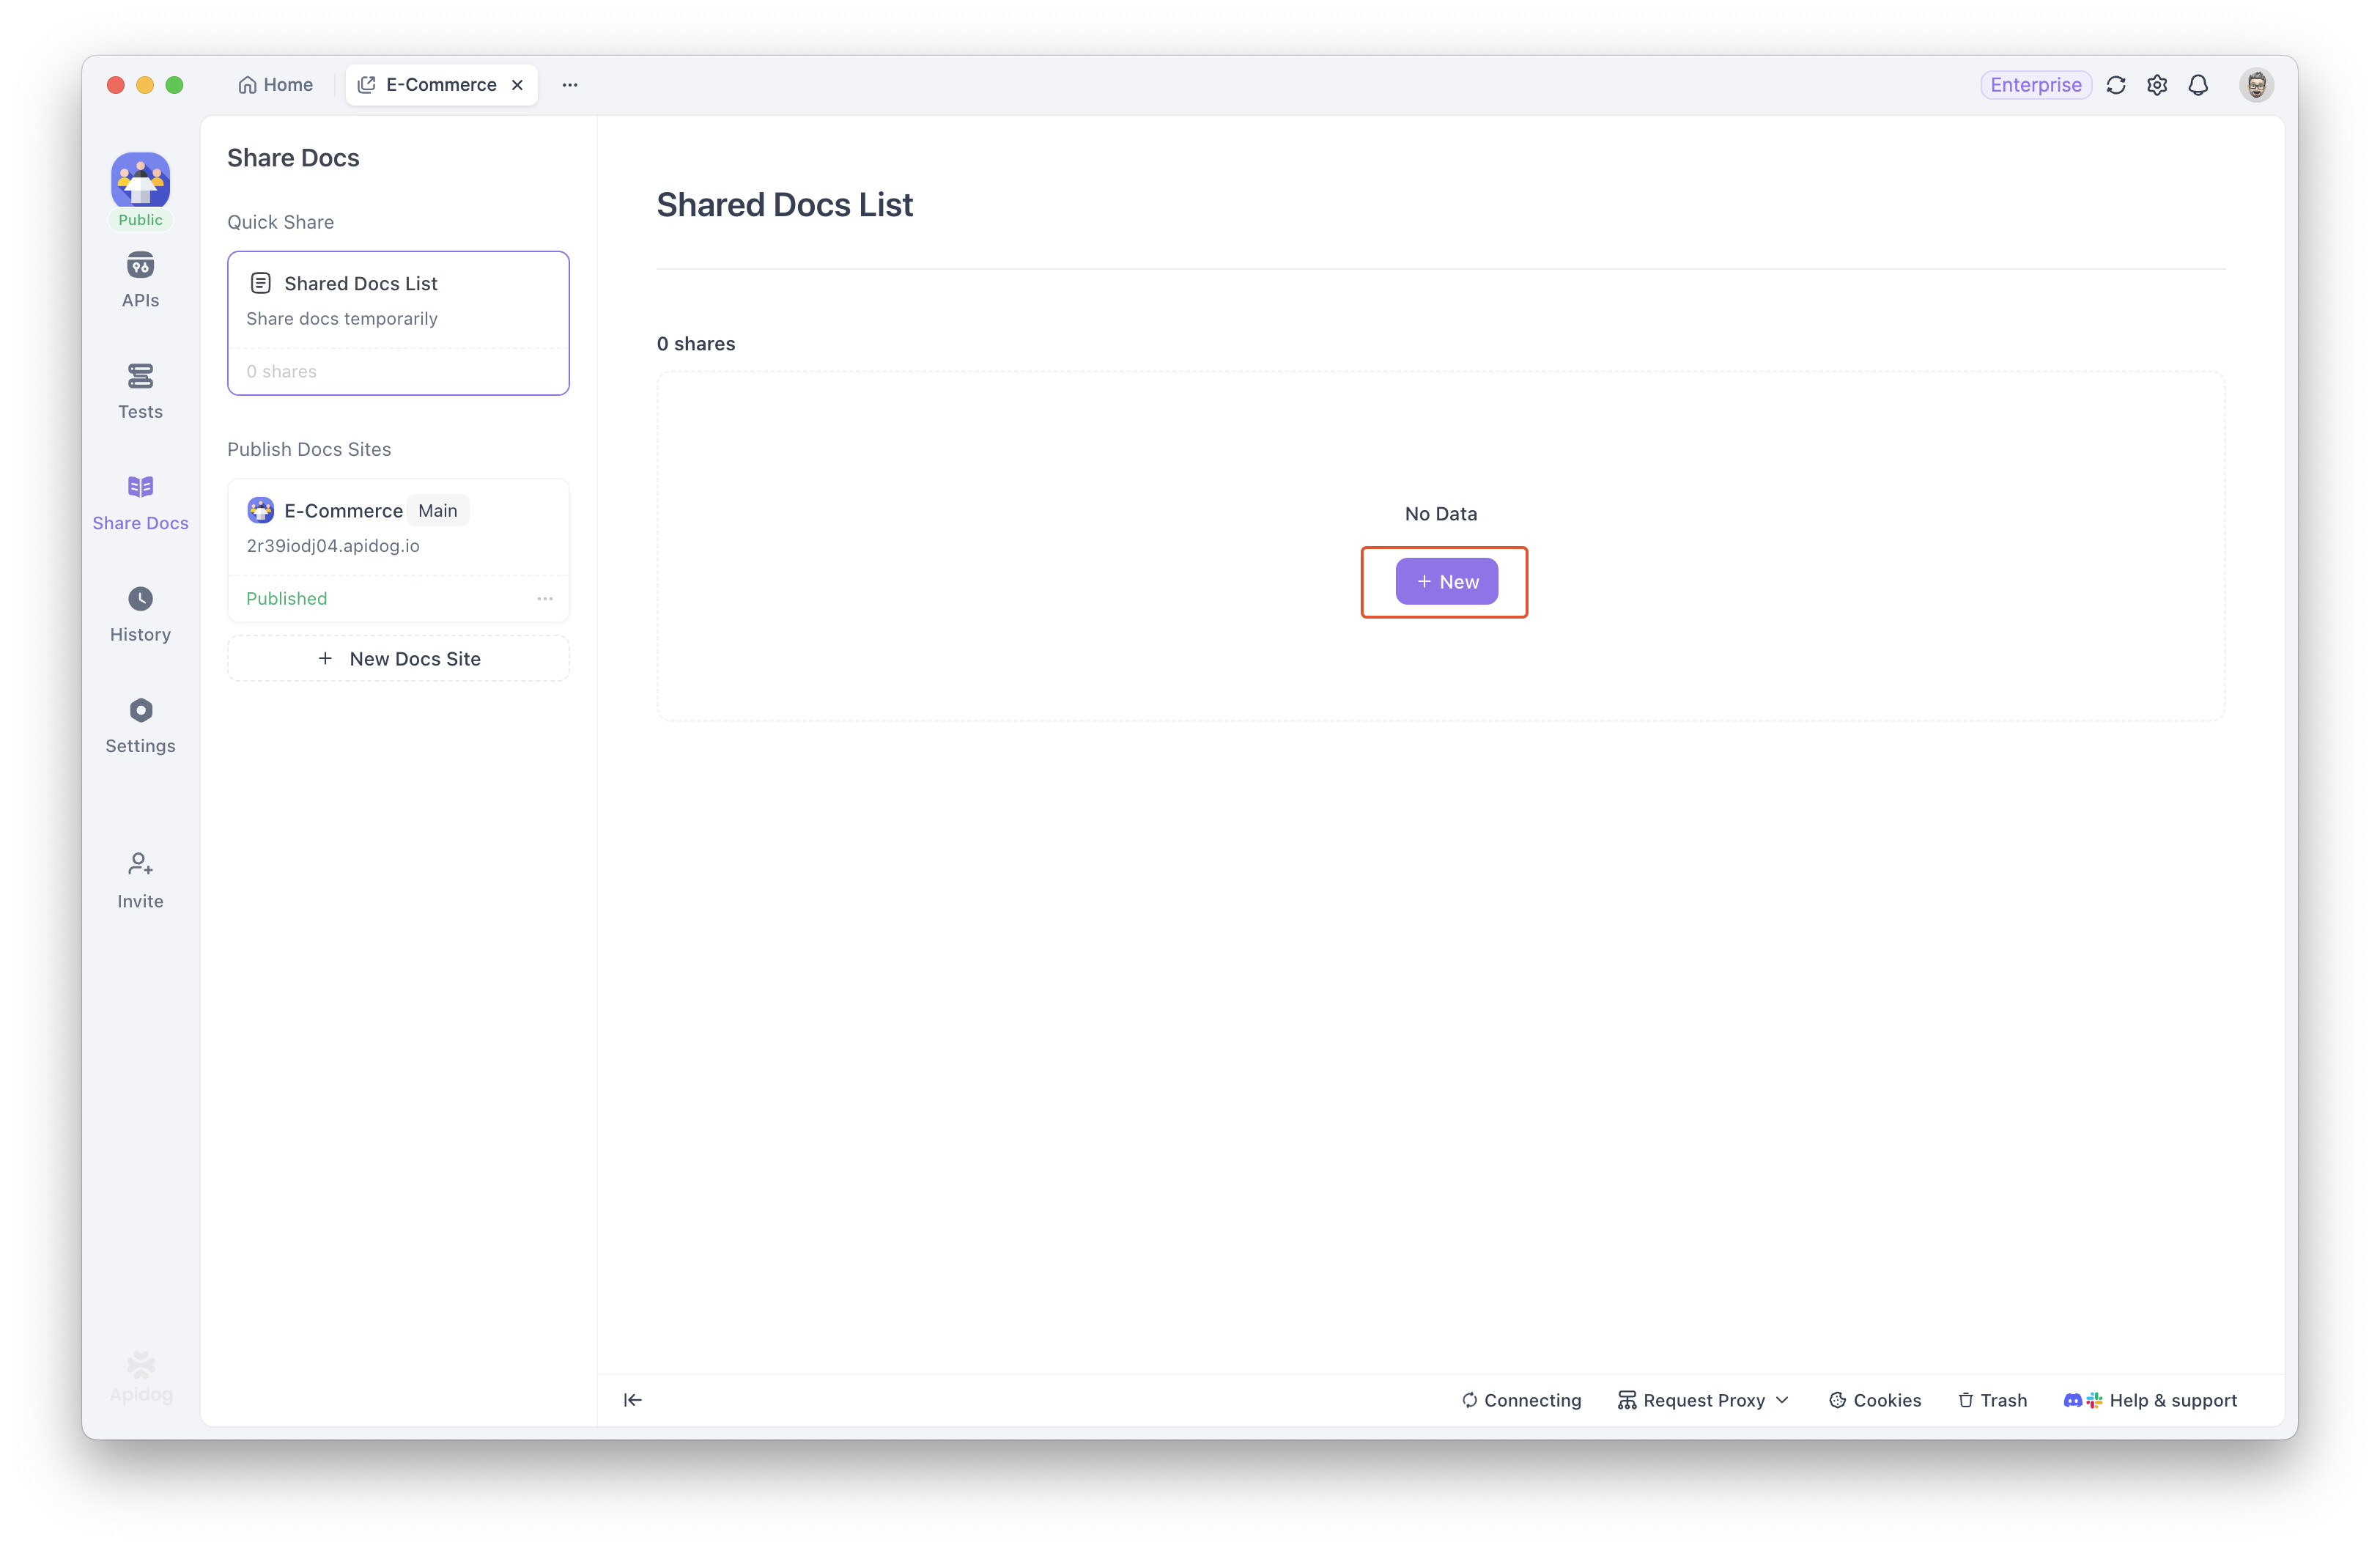Click the 'Share docs temporarily' description
Screen dimensions: 2380x1548
click(342, 318)
